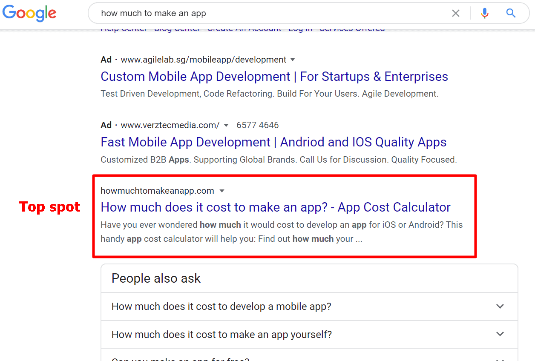The image size is (535, 361).
Task: Click the "Test Driven Development, Code Refactoring" description
Action: (270, 94)
